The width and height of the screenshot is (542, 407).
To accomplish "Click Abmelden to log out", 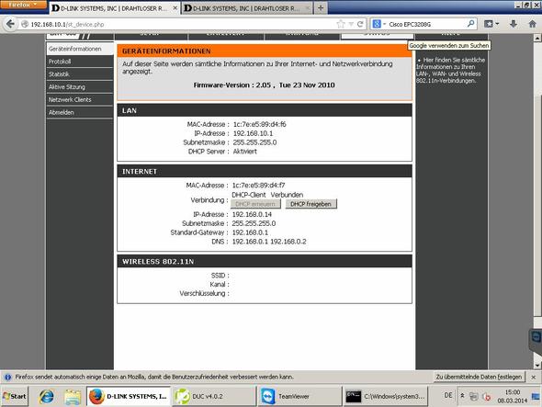I will coord(80,112).
